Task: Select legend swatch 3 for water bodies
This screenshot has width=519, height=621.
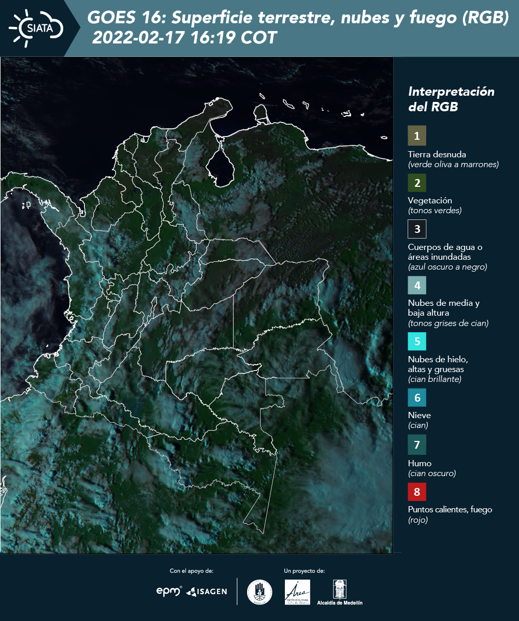Action: click(417, 228)
